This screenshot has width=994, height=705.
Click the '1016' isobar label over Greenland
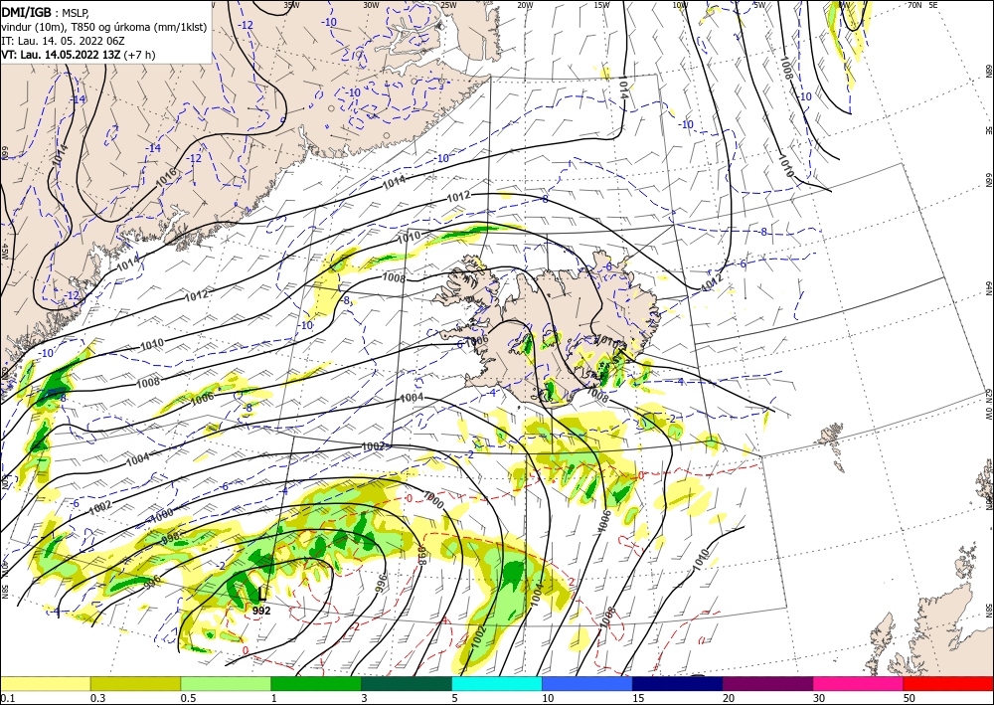(166, 178)
